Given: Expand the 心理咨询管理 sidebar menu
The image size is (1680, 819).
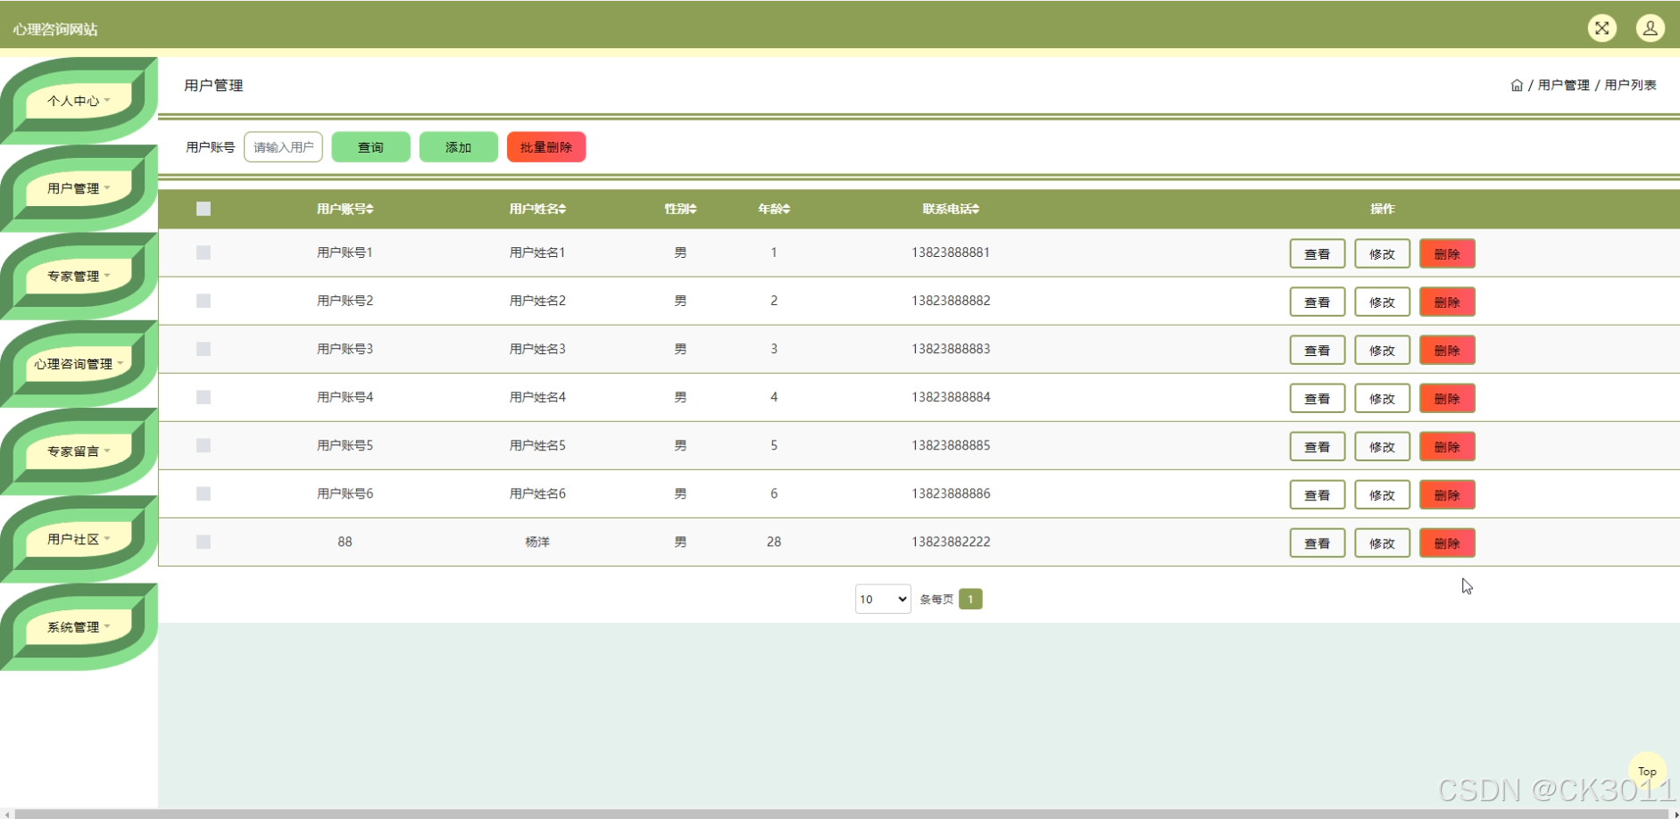Looking at the screenshot, I should pos(79,364).
